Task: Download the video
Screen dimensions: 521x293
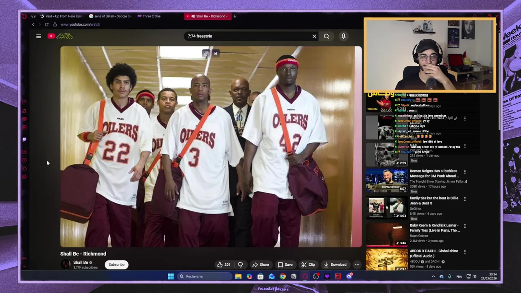Action: (x=335, y=265)
